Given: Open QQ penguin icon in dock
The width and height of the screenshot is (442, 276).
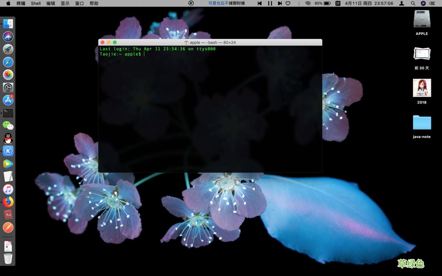Looking at the screenshot, I should tap(8, 138).
